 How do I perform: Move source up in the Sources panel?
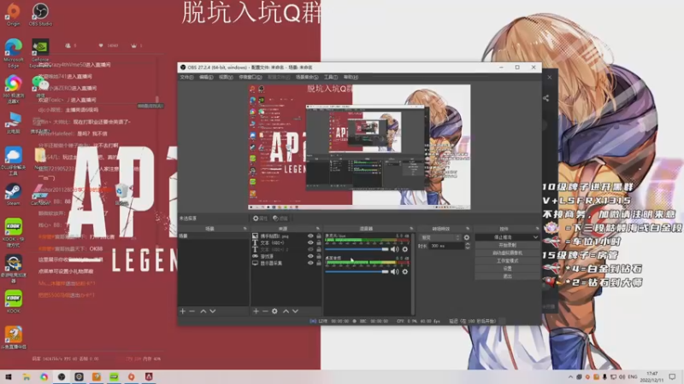click(286, 311)
